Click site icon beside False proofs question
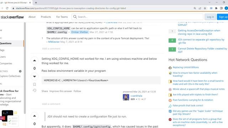The height and width of the screenshot is (128, 228). point(170,106)
